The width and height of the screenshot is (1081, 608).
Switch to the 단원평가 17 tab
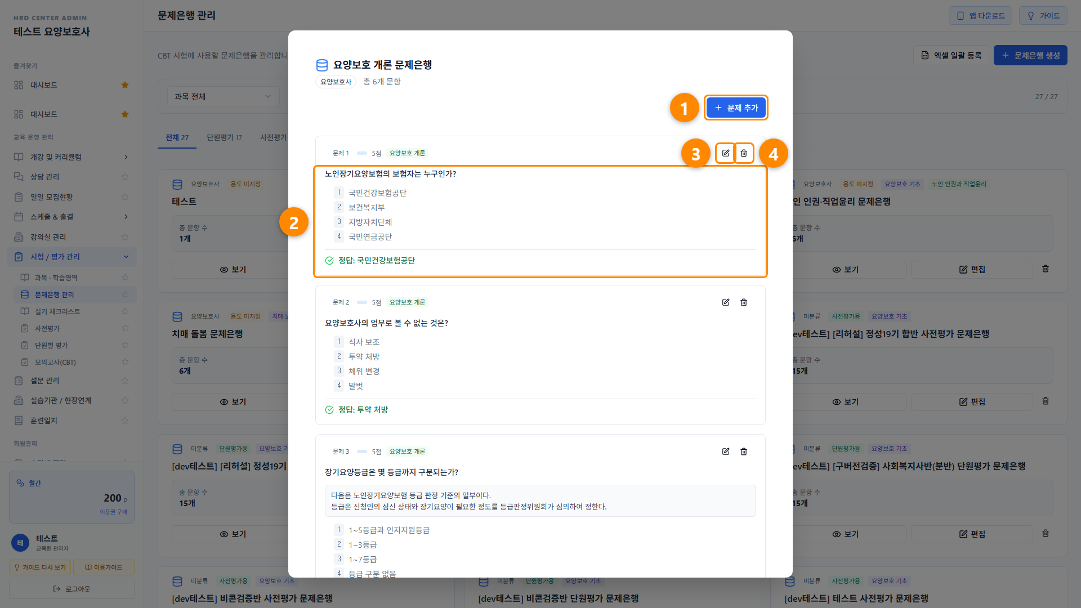(x=224, y=137)
